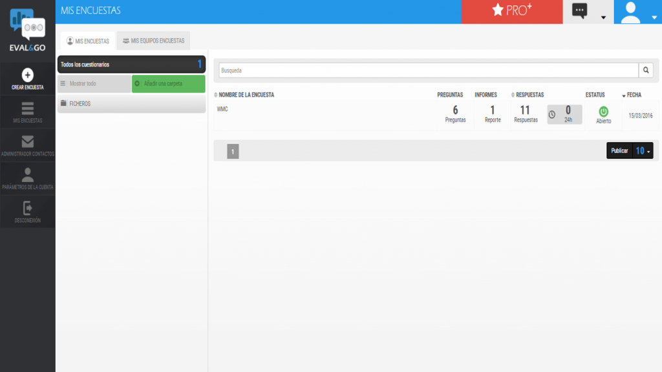Open Parámetros de la Cuenta
This screenshot has height=372, width=662.
point(27,175)
